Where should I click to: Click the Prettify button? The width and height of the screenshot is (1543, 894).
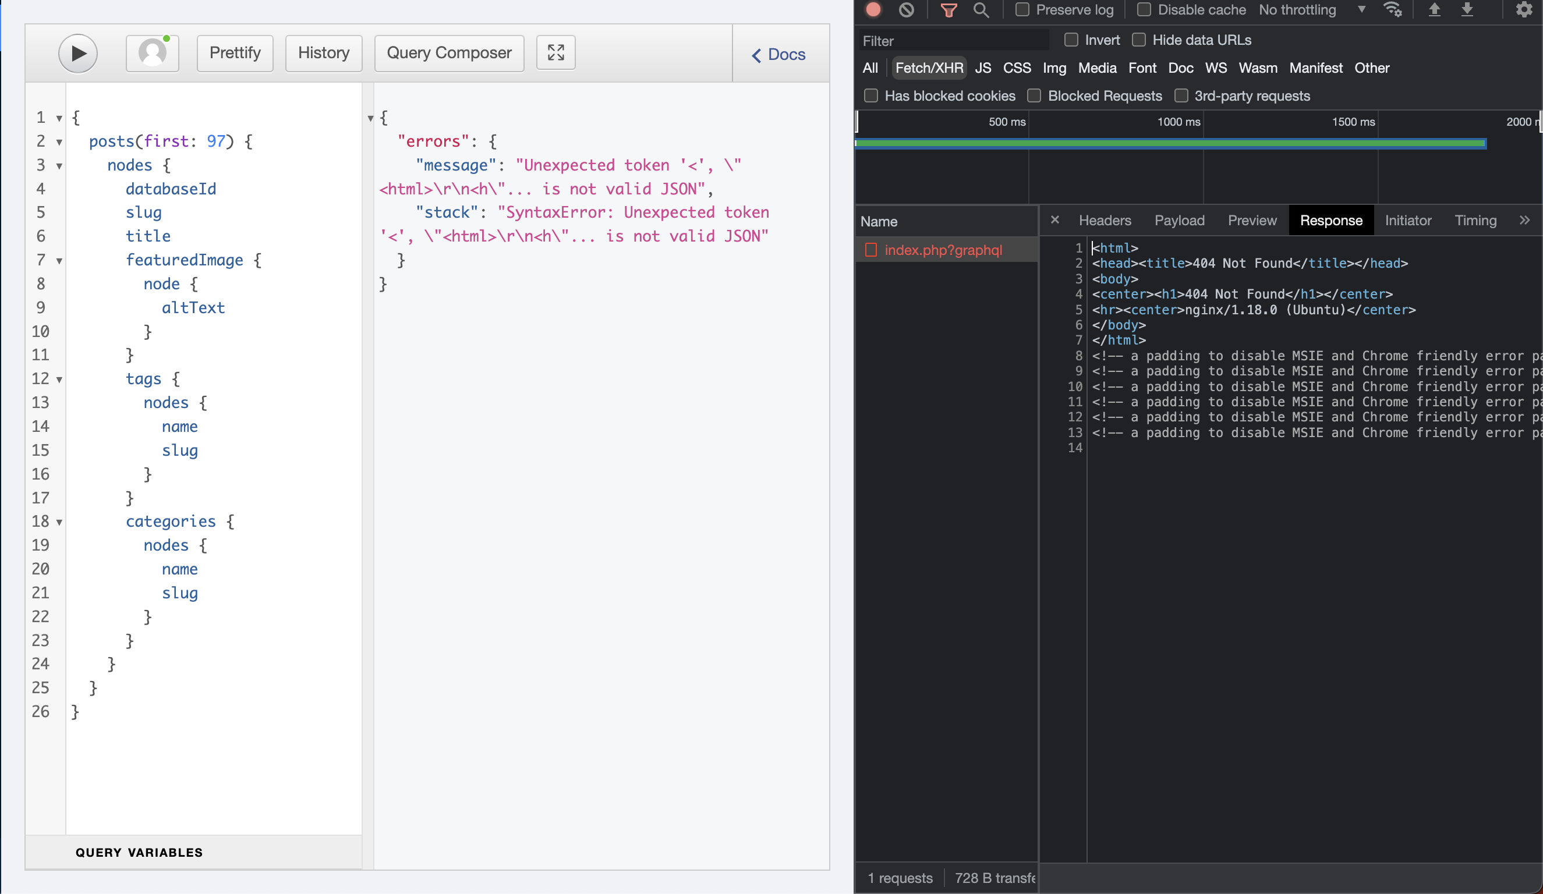coord(235,53)
